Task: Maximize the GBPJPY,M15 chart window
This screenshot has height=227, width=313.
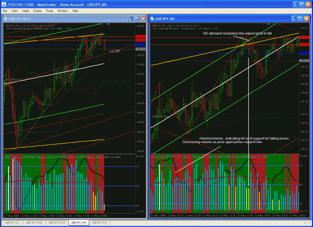Action: pyautogui.click(x=137, y=18)
